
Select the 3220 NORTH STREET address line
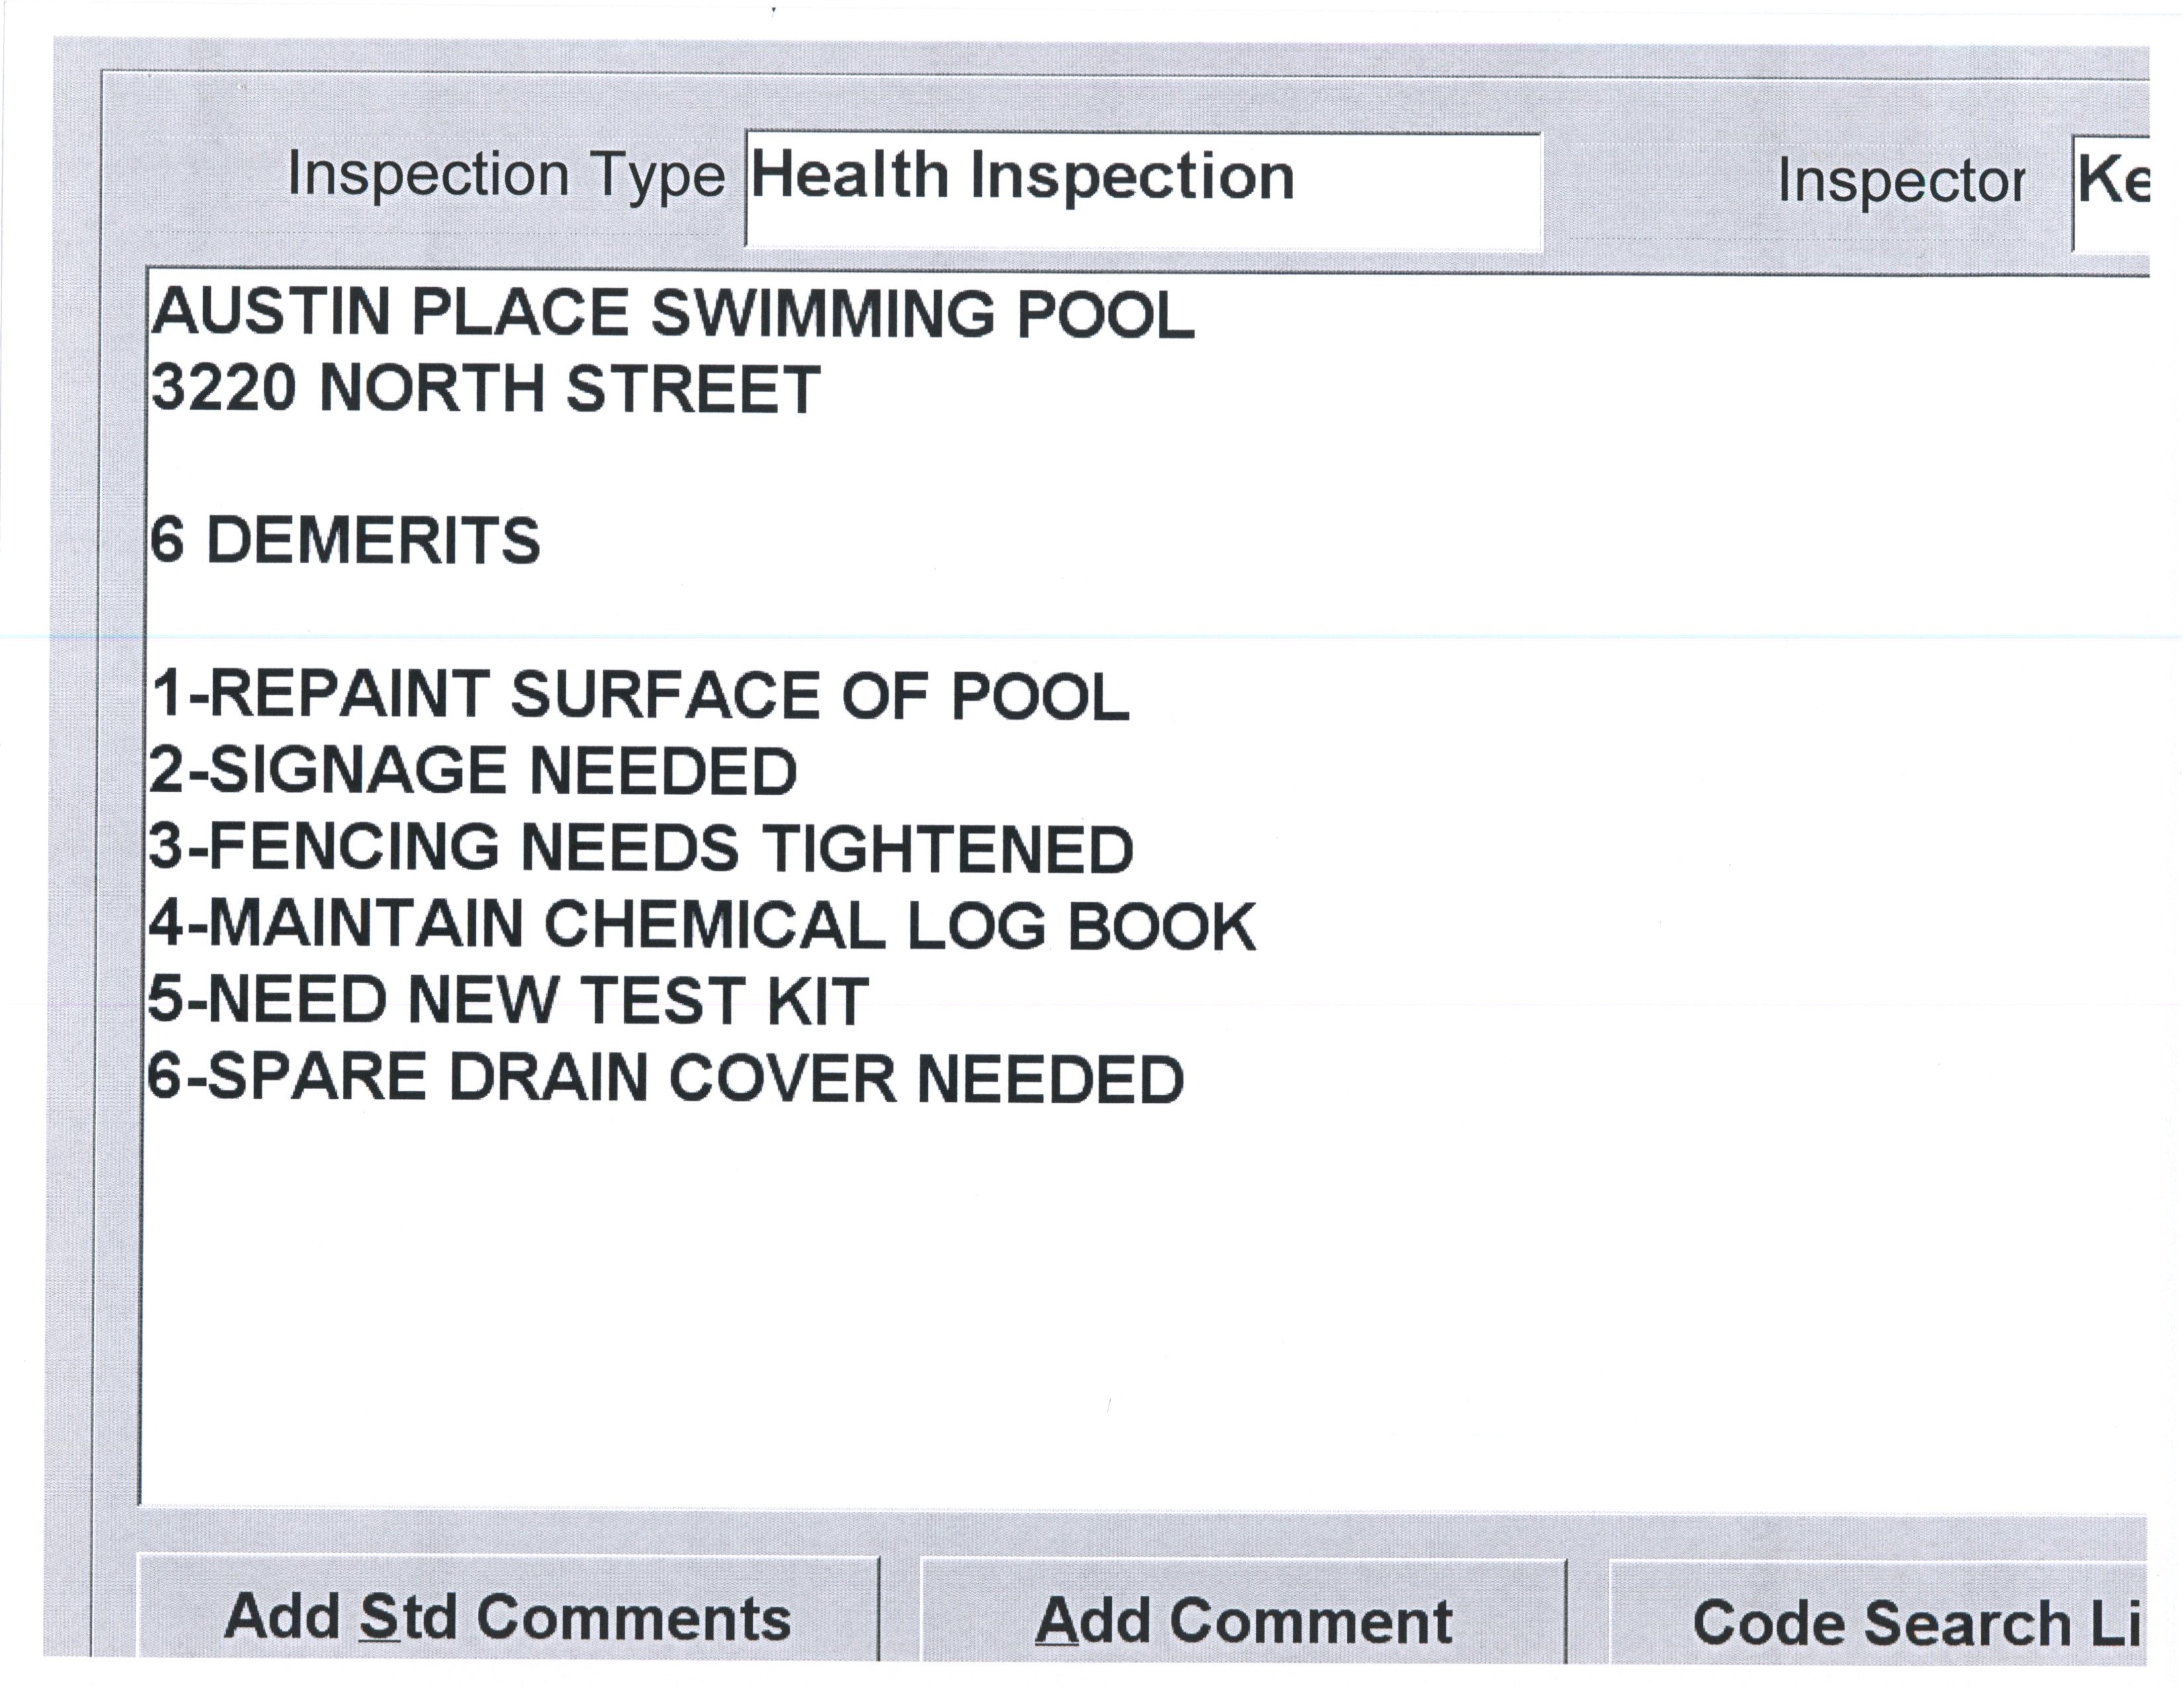485,389
